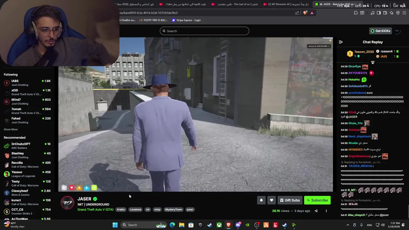The height and width of the screenshot is (230, 409).
Task: Open Testy recommended channel
Action: pyautogui.click(x=27, y=183)
